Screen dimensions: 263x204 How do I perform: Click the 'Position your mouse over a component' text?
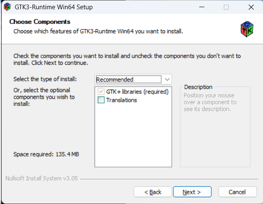click(x=210, y=102)
